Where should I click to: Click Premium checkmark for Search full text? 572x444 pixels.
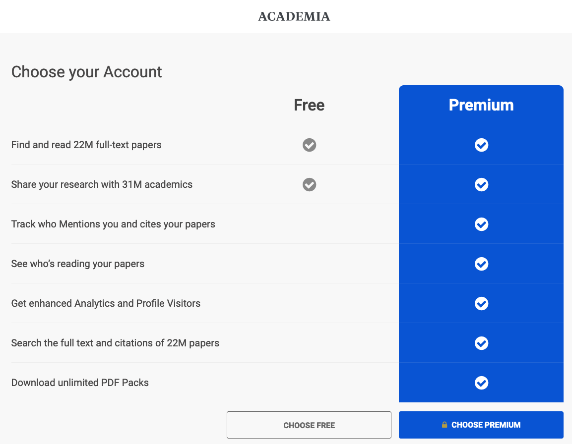481,343
